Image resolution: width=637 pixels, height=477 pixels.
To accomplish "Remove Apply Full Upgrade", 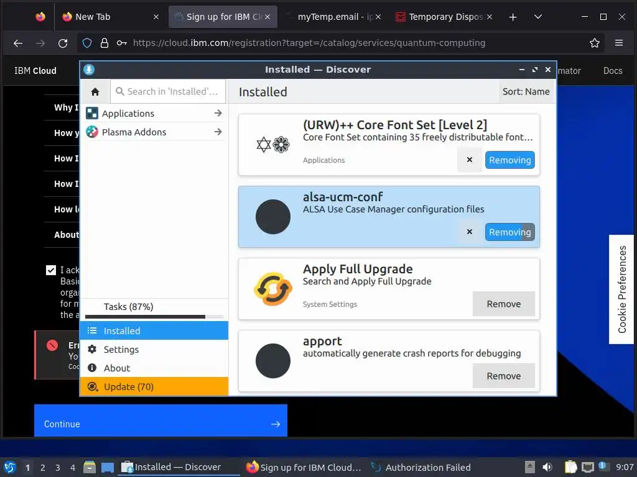I will point(504,304).
